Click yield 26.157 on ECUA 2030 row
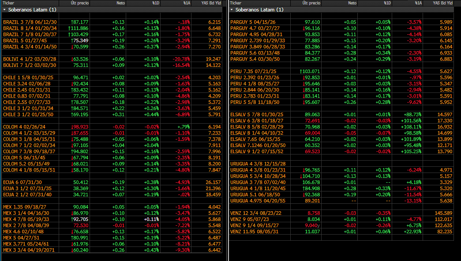 (x=213, y=182)
